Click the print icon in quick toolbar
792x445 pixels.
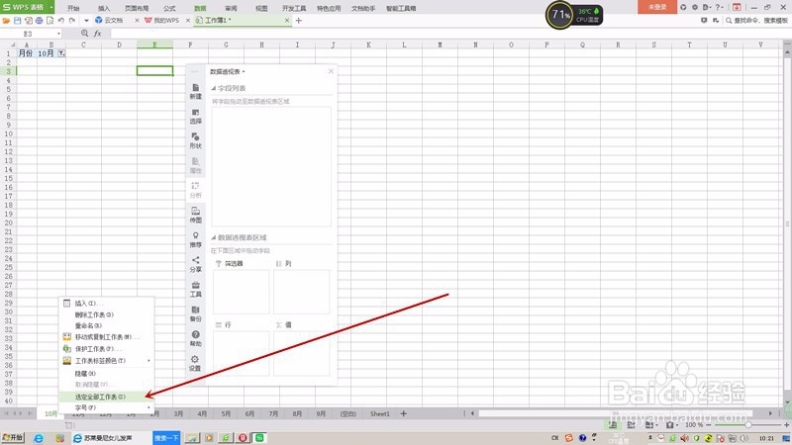39,21
